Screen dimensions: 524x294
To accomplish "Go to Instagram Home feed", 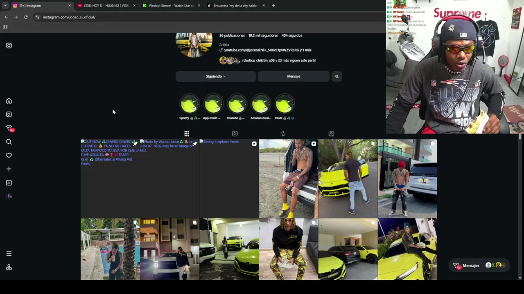I will [x=9, y=101].
